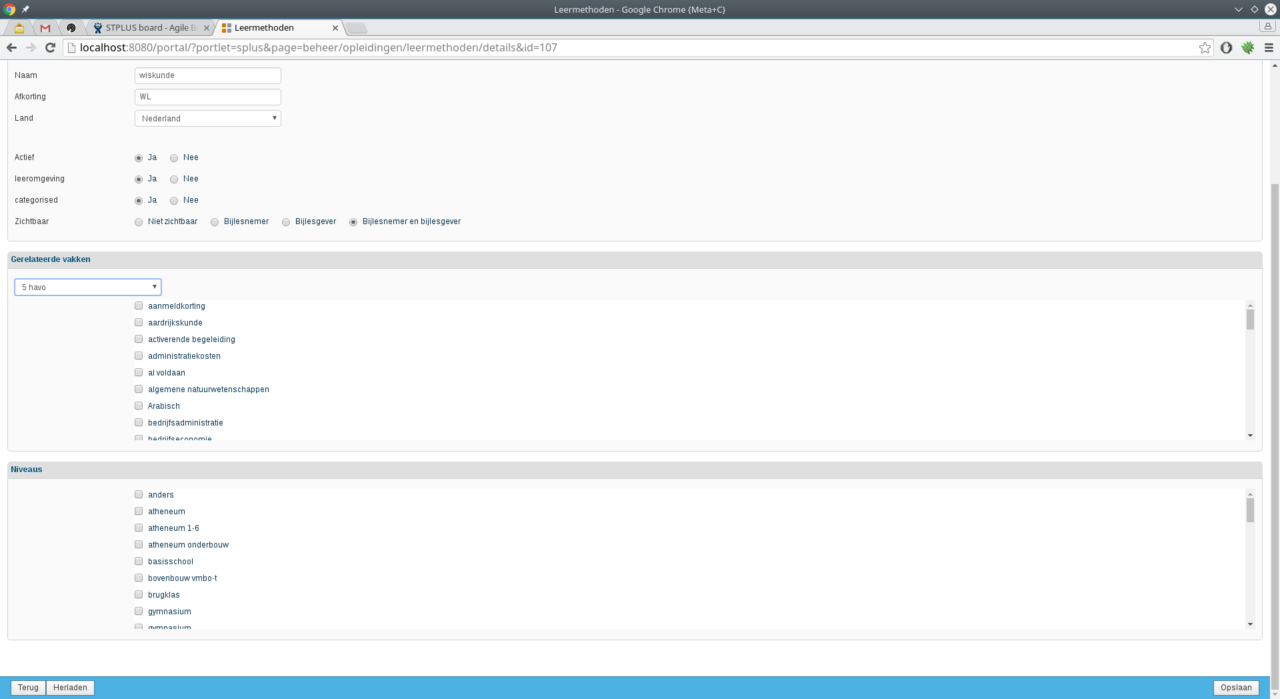Open a new tab
This screenshot has width=1280, height=699.
pyautogui.click(x=357, y=28)
